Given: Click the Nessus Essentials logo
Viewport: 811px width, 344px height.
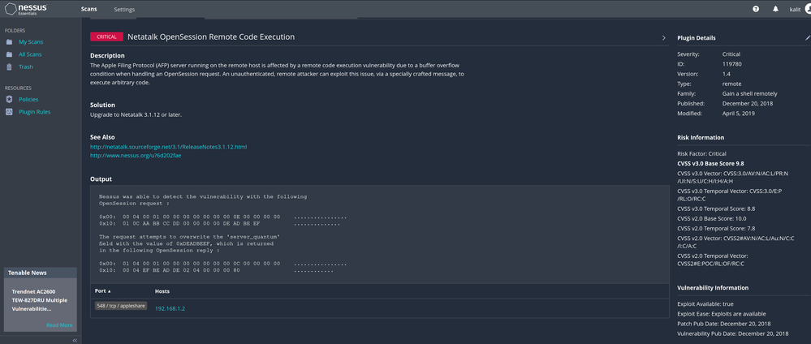Looking at the screenshot, I should pos(27,10).
